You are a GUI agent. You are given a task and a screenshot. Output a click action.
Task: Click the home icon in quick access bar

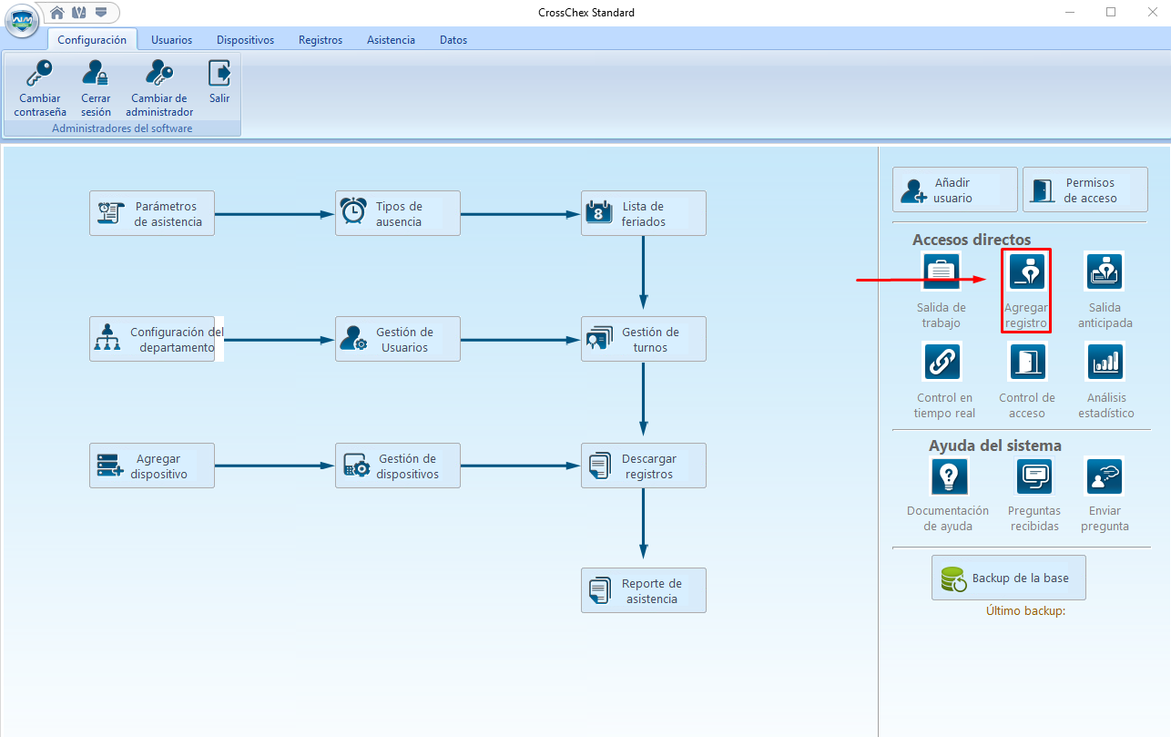click(57, 12)
